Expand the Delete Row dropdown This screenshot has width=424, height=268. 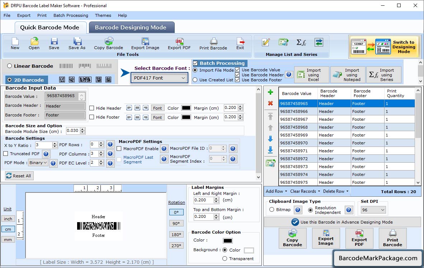335,191
